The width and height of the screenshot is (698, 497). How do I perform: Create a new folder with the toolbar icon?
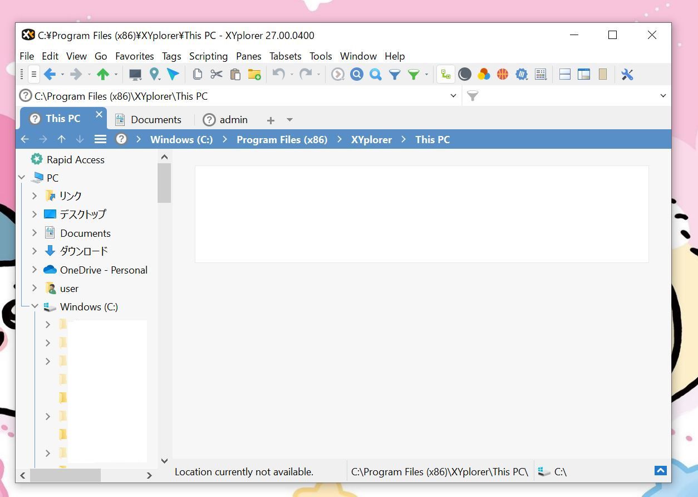click(x=254, y=74)
